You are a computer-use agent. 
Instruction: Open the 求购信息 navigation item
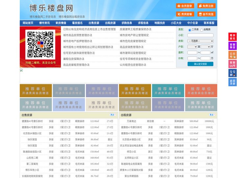point(127,23)
